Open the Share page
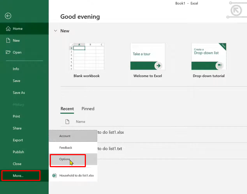 tap(24, 128)
